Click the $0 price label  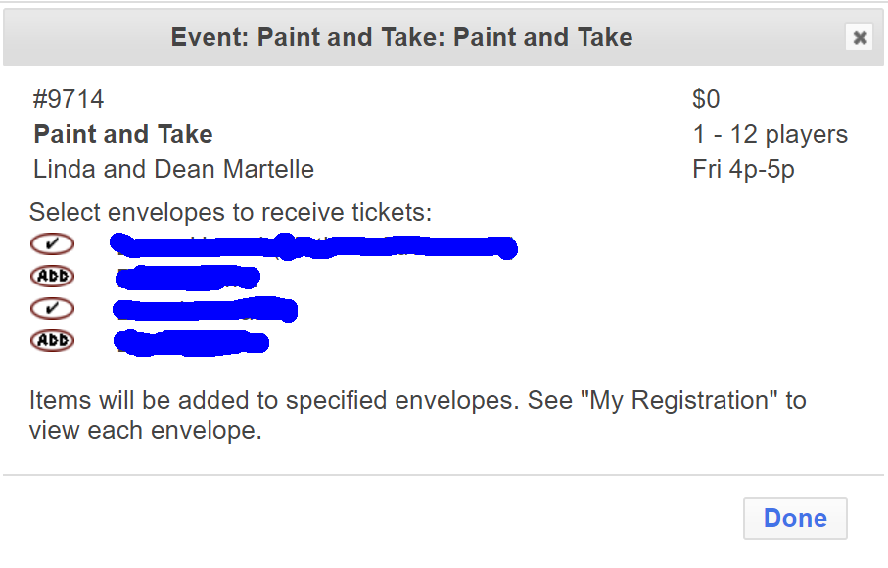[706, 99]
